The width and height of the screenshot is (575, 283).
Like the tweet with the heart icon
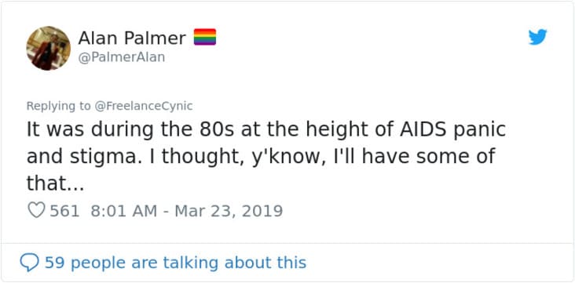coord(36,211)
